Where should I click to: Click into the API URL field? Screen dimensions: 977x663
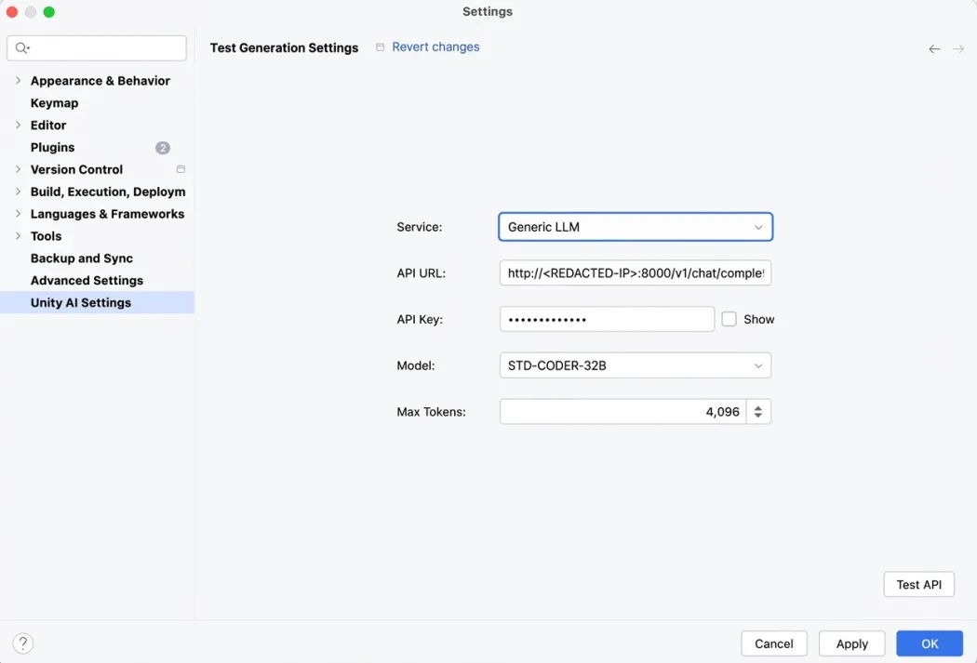point(636,273)
